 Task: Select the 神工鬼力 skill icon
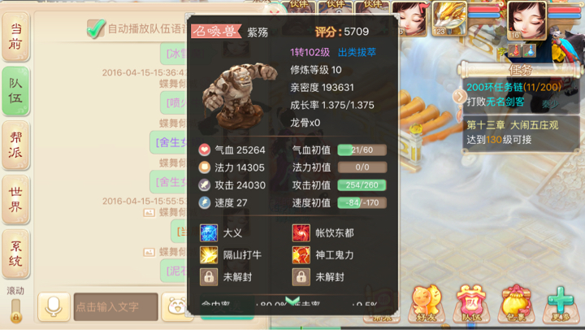[301, 255]
